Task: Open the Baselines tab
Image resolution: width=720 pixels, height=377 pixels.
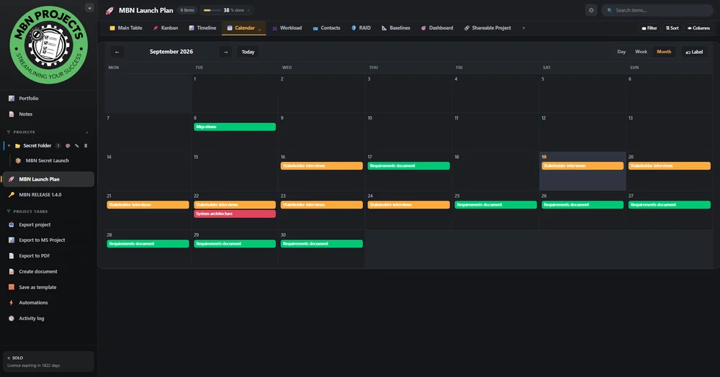Action: coord(396,28)
